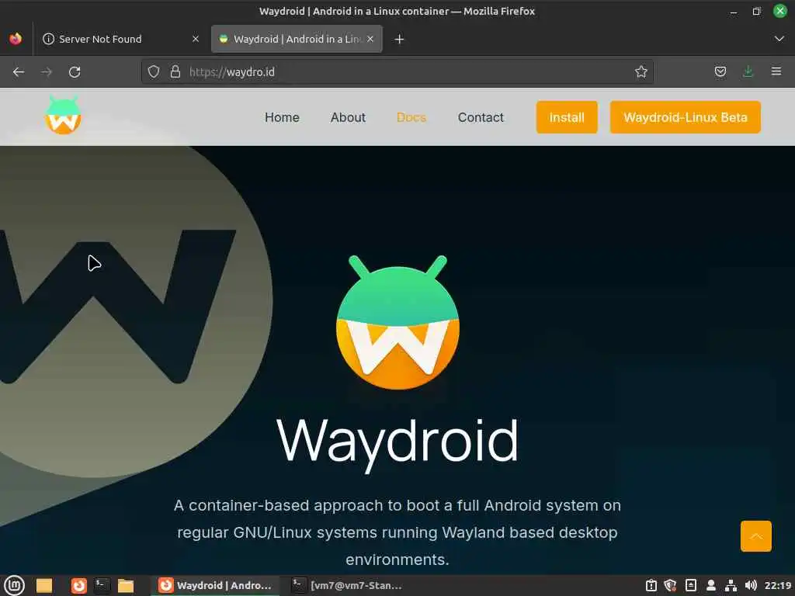Launch Firefox from the taskbar launcher
Viewport: 795px width, 596px height.
78,585
